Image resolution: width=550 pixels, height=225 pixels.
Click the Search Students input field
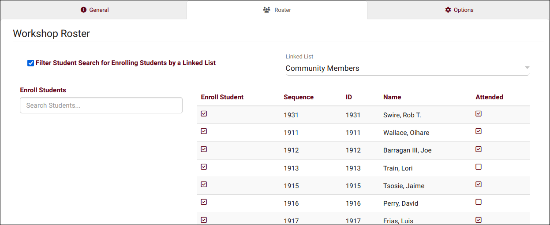pos(101,105)
